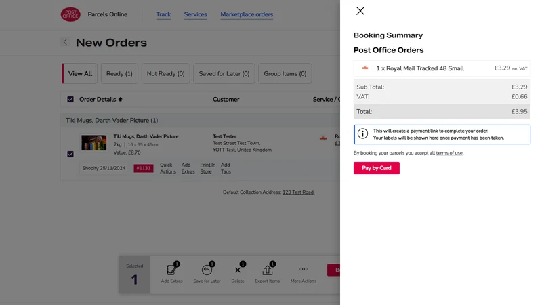542x305 pixels.
Task: Open Quick Actions for the order
Action: pos(167,168)
